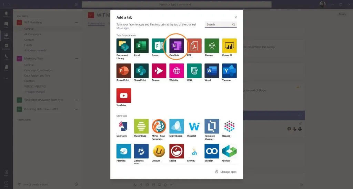Image resolution: width=353 pixels, height=189 pixels.
Task: Select the Sapho app tile
Action: [x=176, y=151]
